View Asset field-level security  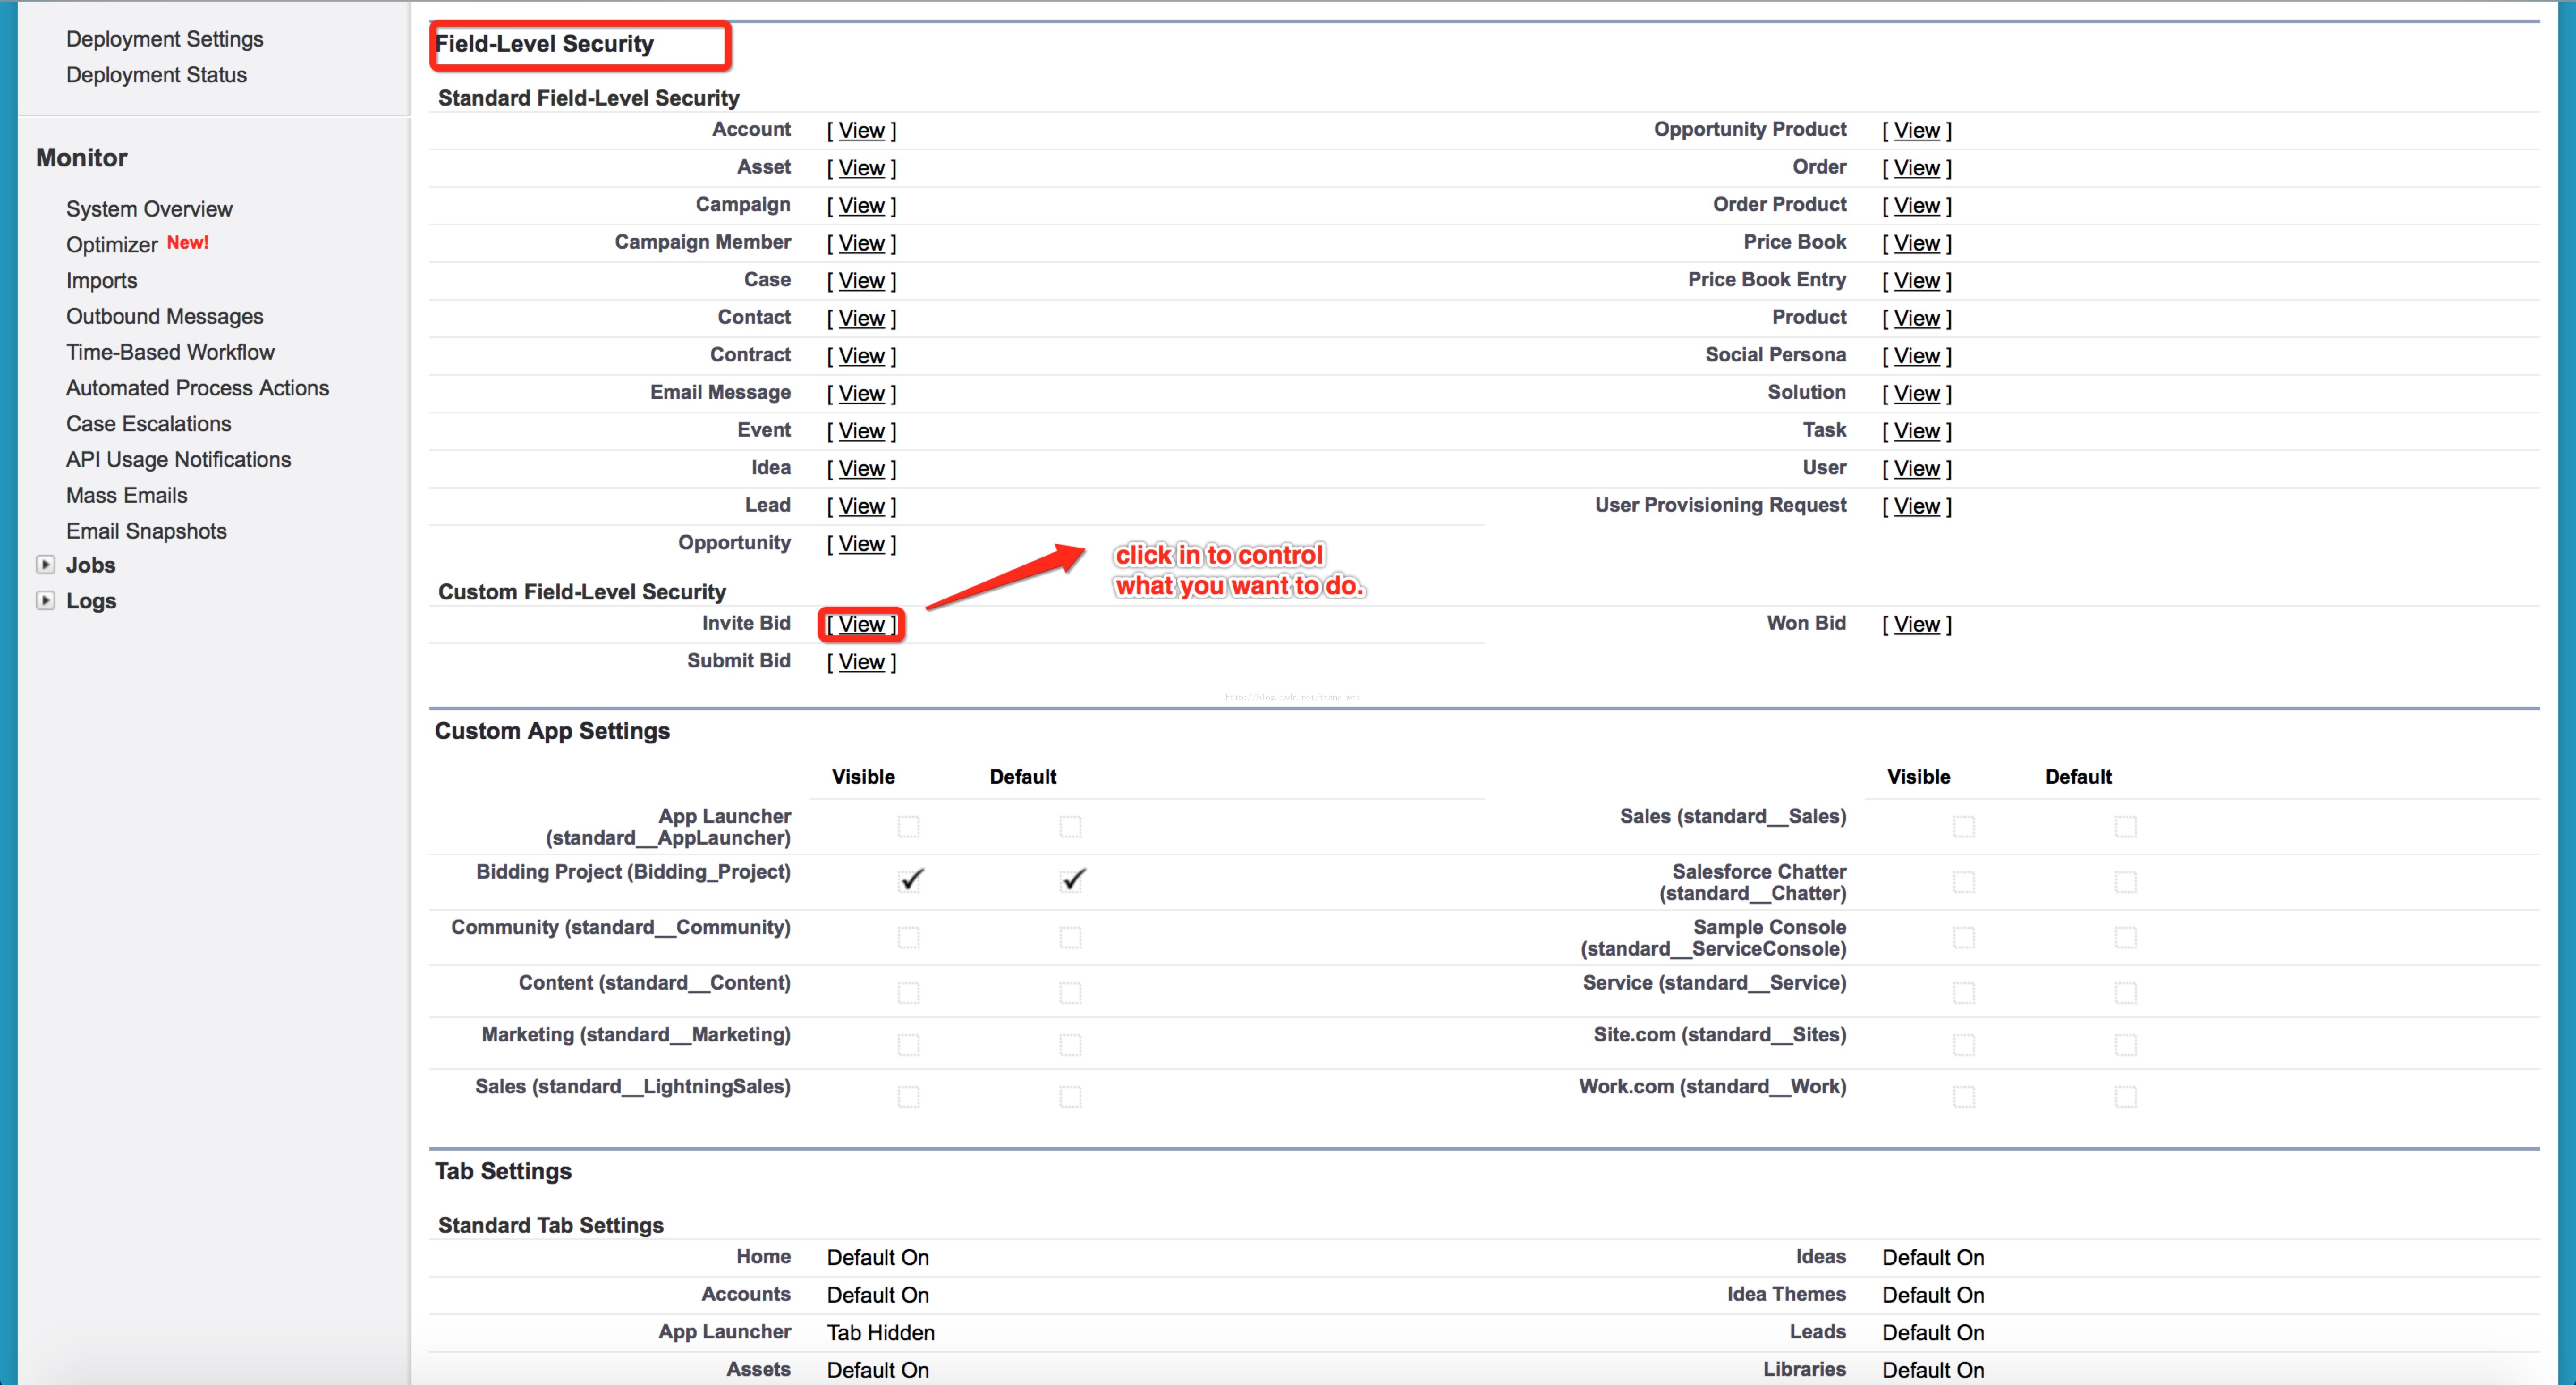[861, 168]
